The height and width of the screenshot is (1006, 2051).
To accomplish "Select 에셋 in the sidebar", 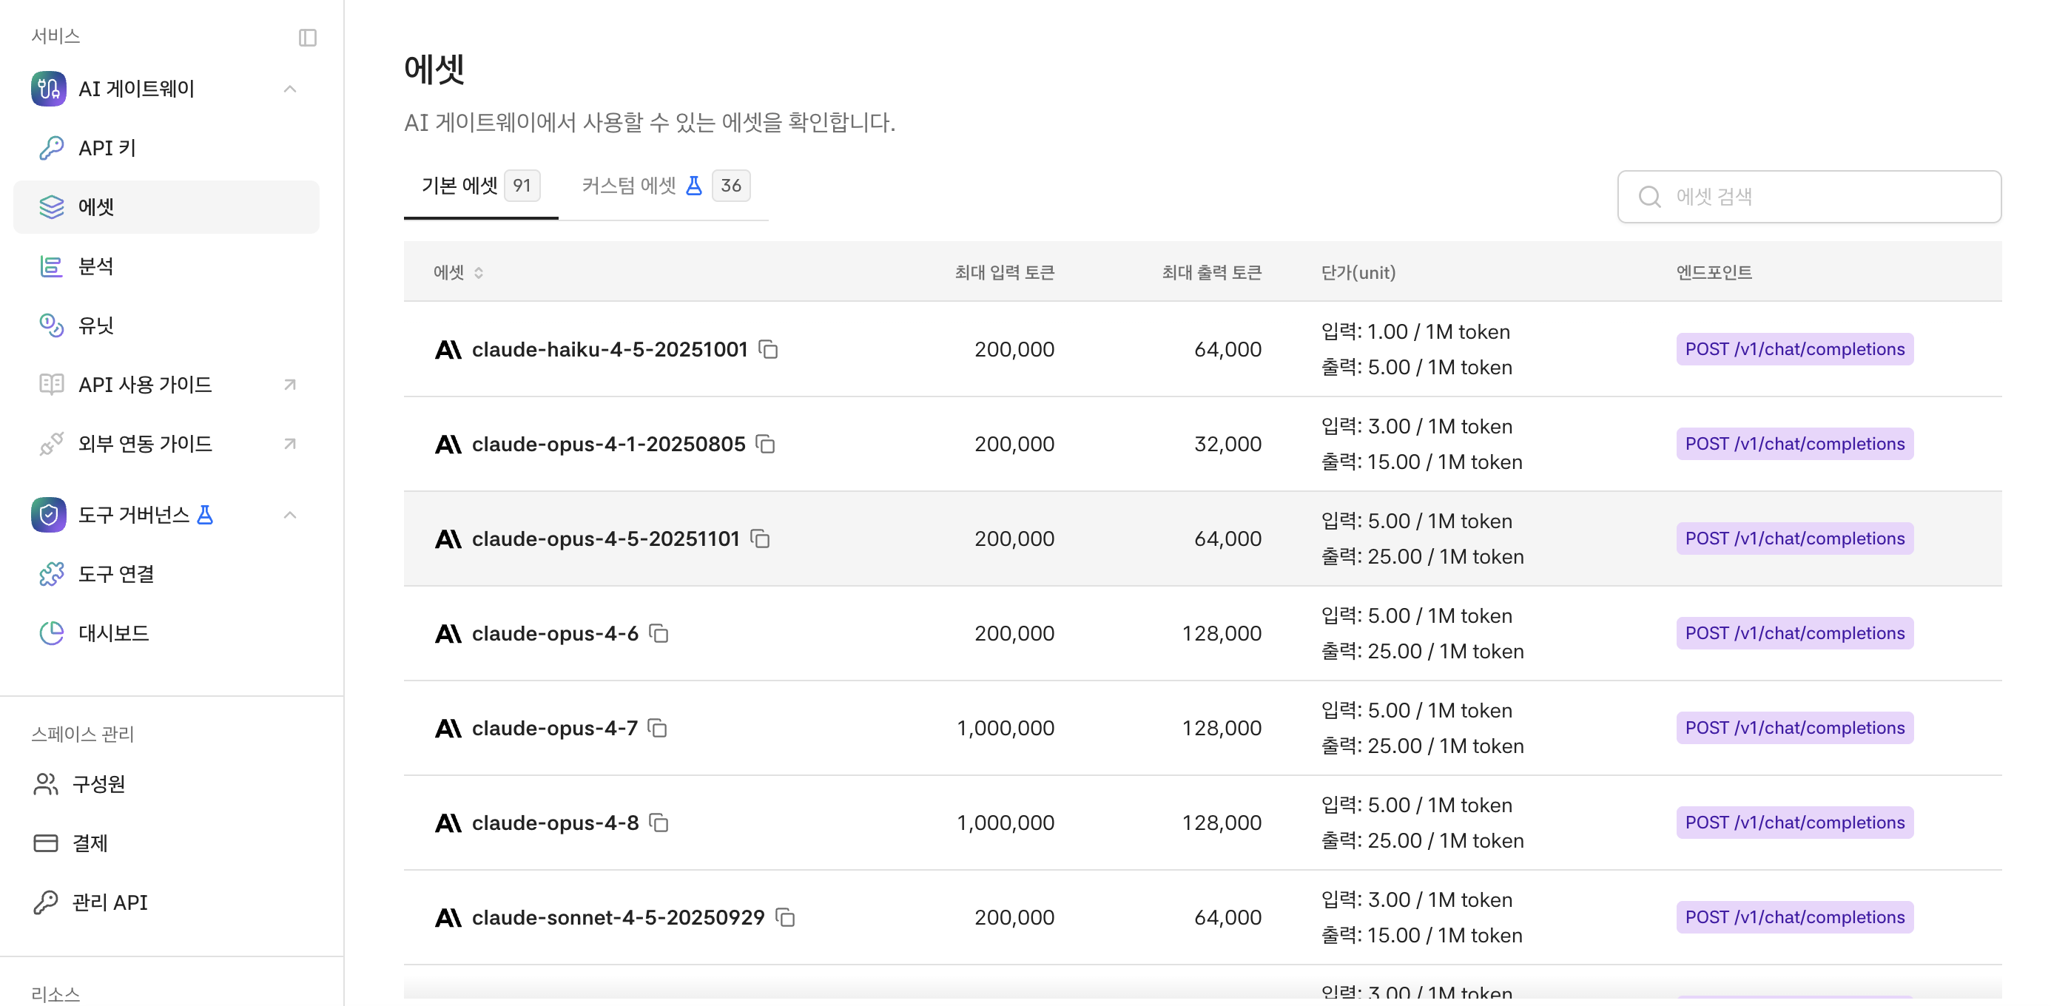I will coord(166,207).
